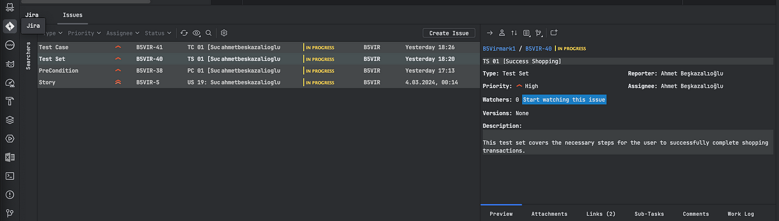
Task: Click Start watching this issue link
Action: point(564,100)
